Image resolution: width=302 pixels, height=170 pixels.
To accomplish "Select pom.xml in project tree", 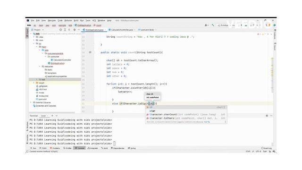I will pyautogui.click(x=41, y=99).
